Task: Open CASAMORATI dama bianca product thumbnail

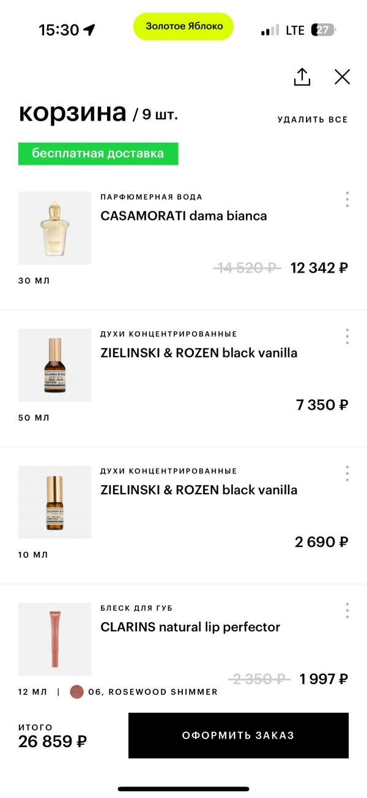Action: pos(54,228)
